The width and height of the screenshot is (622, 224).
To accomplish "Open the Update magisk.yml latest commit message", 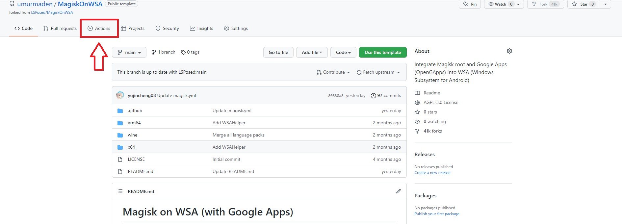I will pos(177,95).
